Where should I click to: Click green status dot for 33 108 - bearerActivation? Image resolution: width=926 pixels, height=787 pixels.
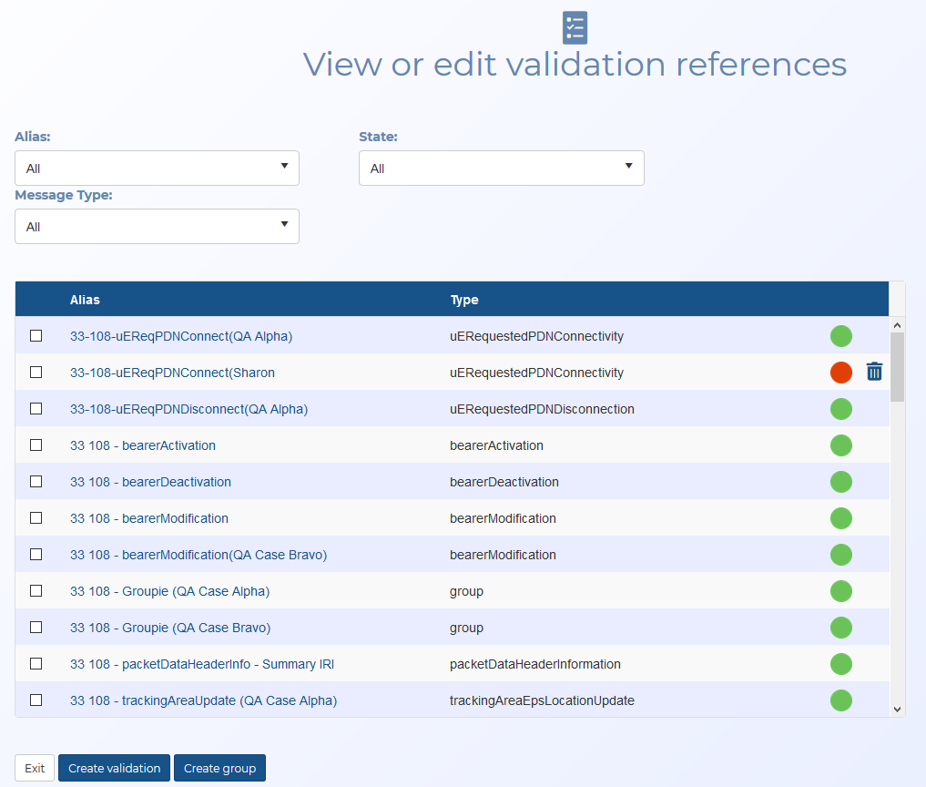click(840, 445)
